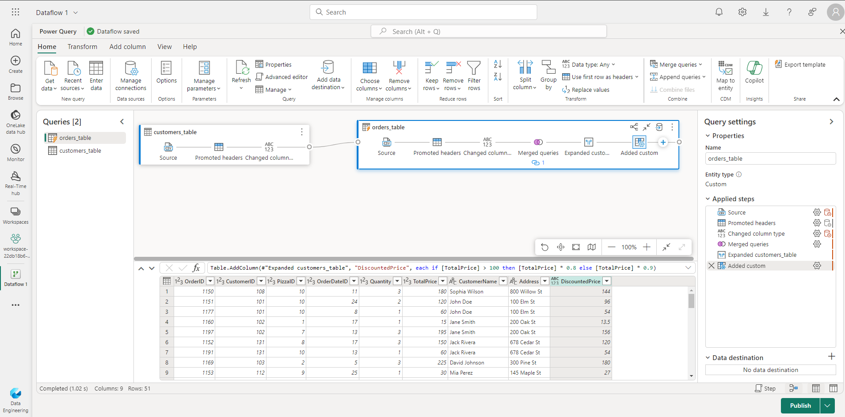
Task: Click the Group by icon
Action: [x=548, y=67]
